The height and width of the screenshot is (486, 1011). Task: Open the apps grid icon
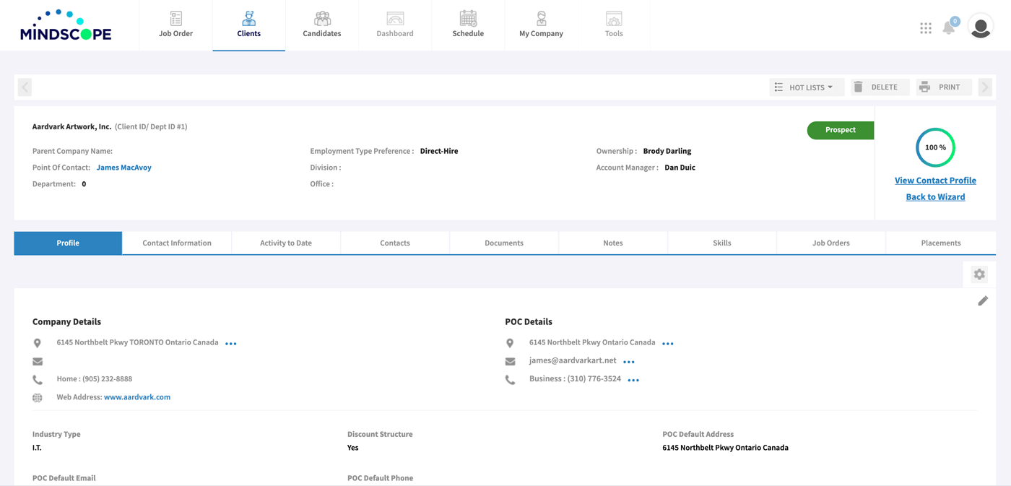[926, 27]
